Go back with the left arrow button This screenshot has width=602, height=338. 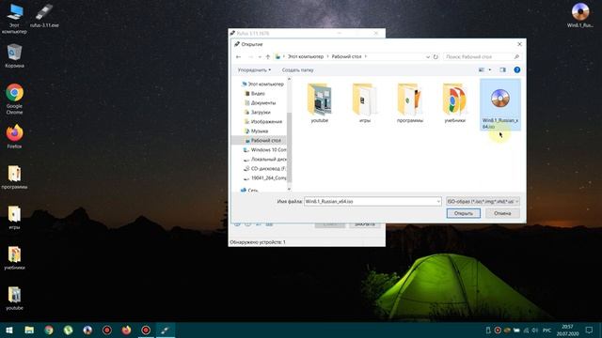tap(238, 56)
